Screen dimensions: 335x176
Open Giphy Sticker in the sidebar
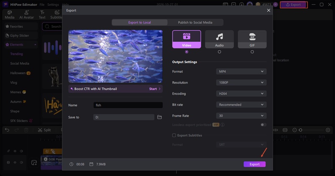(21, 36)
